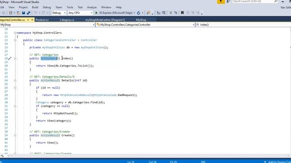Collapse the CategoriesController class region
291x163 pixels.
[15, 40]
